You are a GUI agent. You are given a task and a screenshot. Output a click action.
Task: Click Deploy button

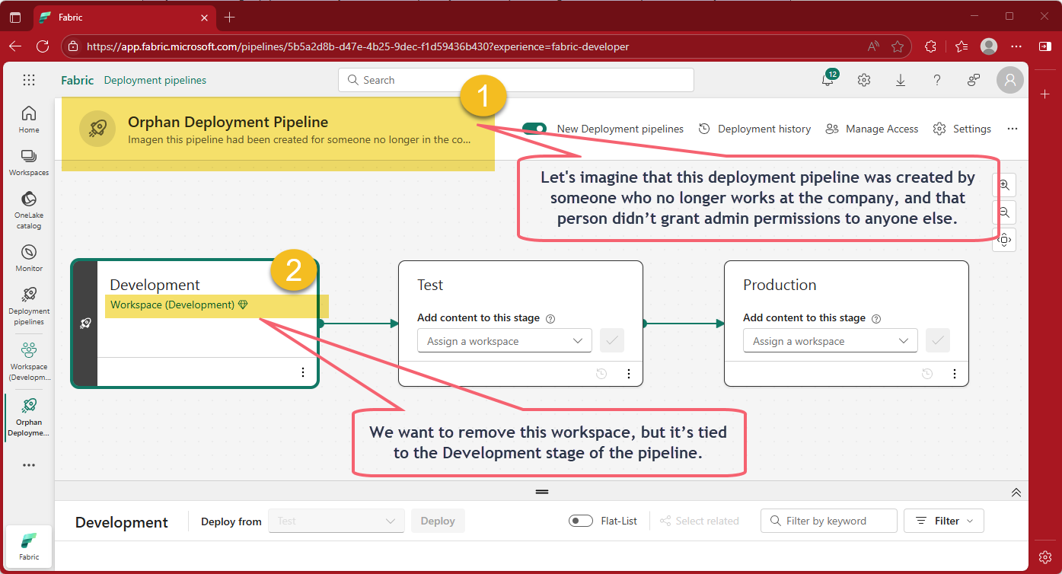[x=438, y=521]
